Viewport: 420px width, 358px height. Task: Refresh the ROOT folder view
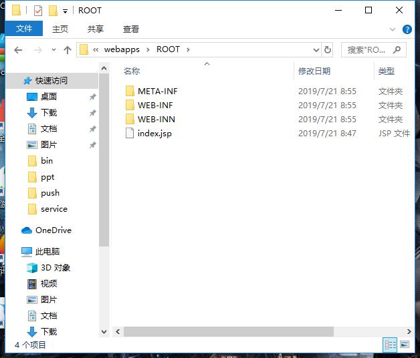pos(327,50)
